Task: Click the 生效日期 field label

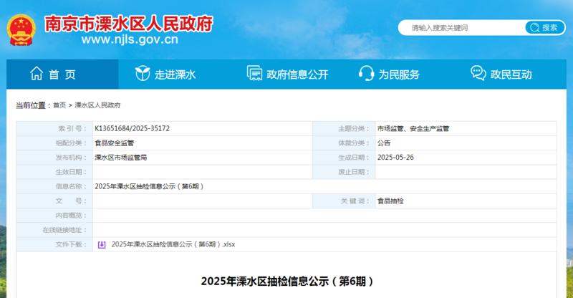Action: point(71,172)
